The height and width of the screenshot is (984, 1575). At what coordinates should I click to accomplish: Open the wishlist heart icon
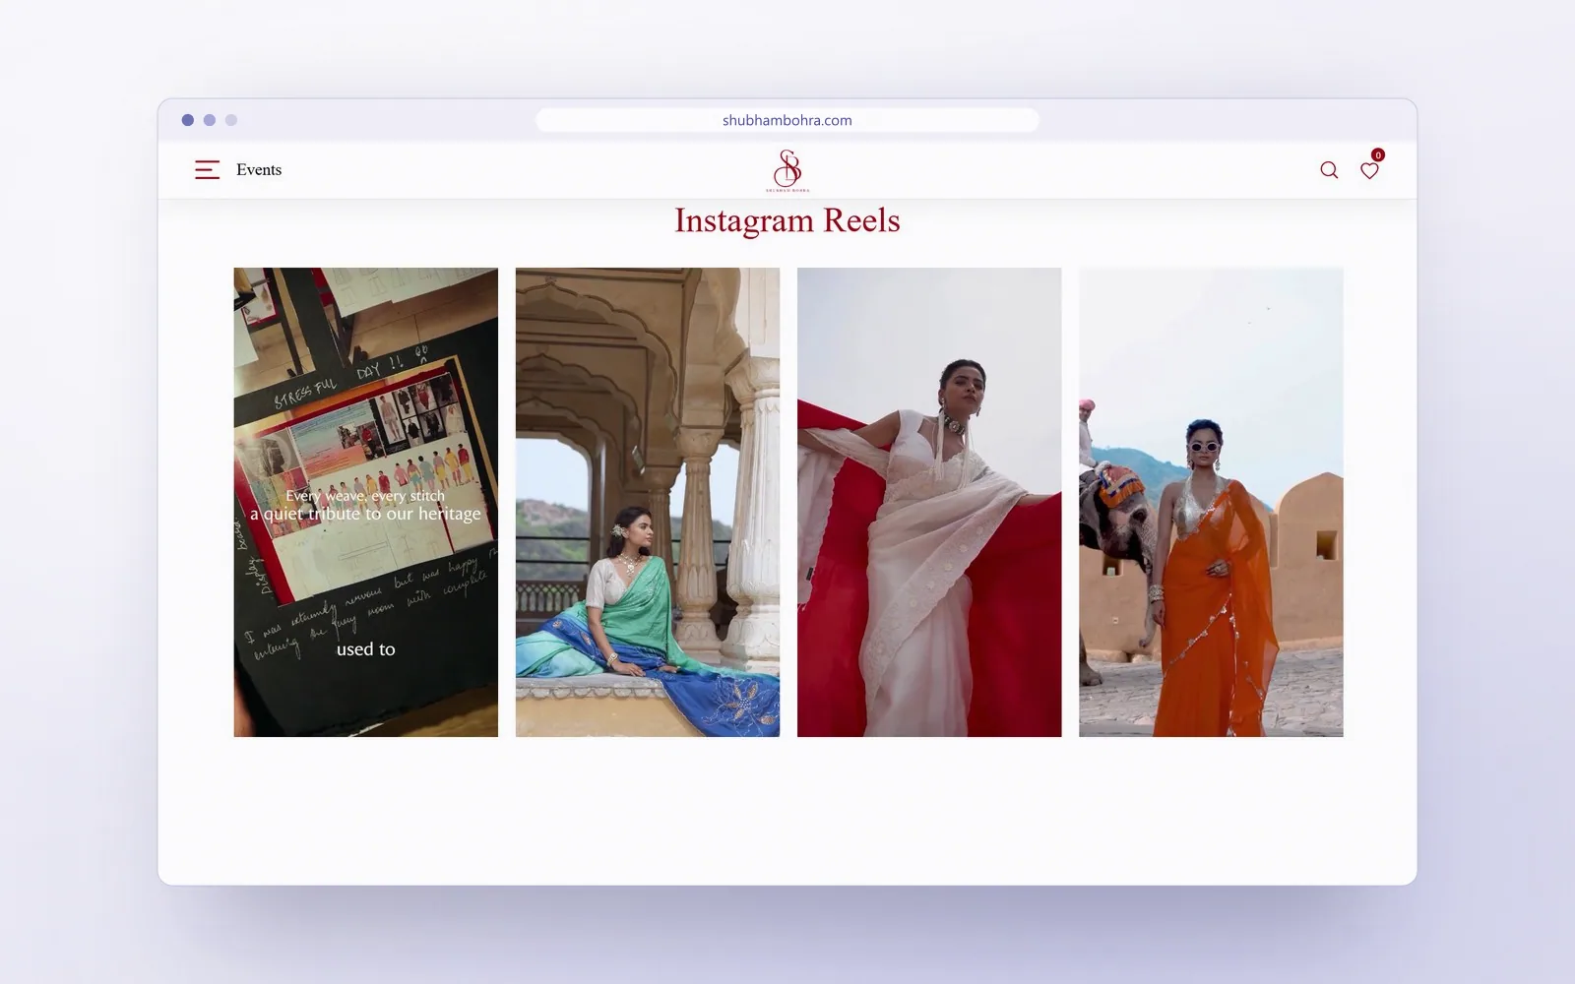pos(1369,171)
